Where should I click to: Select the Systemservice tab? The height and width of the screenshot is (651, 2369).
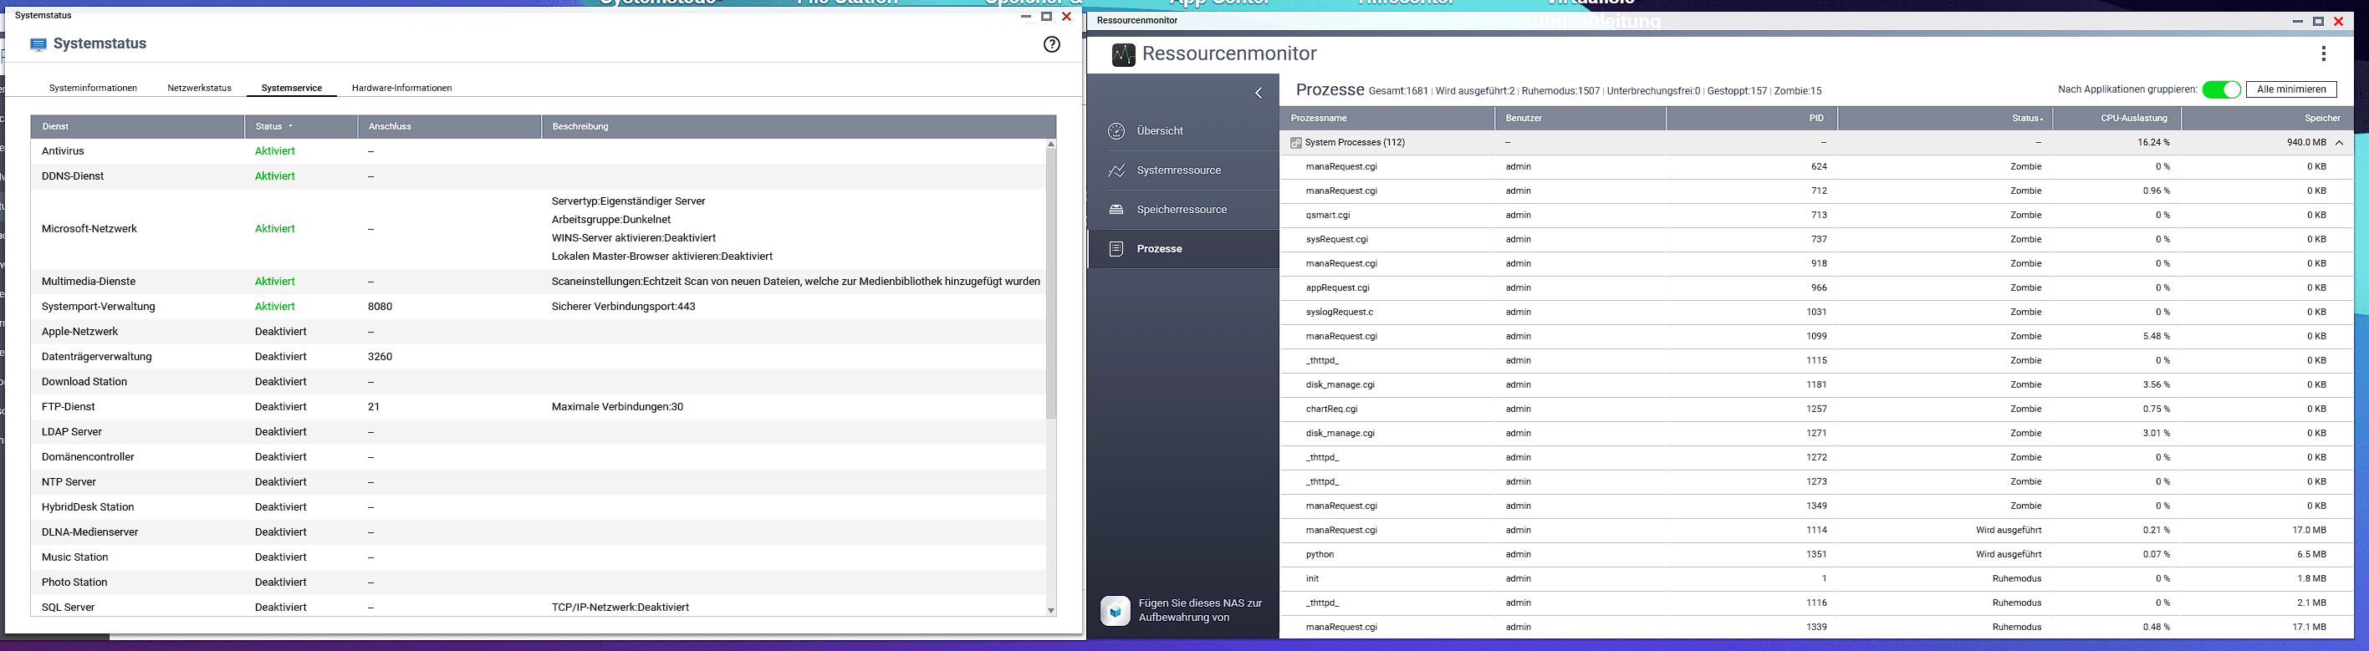[292, 89]
